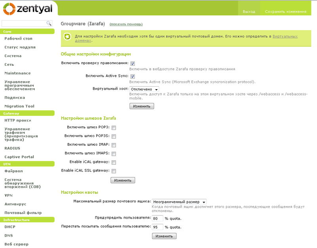317x248 pixels.
Task: Enable the IMAP gateway checkbox
Action: pyautogui.click(x=114, y=145)
